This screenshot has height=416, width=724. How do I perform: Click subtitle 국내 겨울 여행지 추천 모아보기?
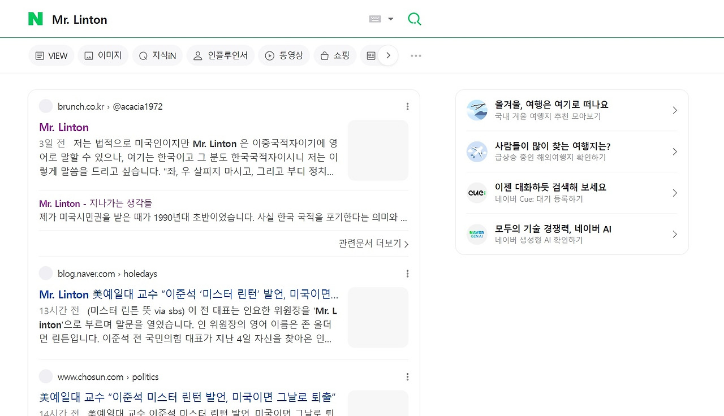coord(548,116)
